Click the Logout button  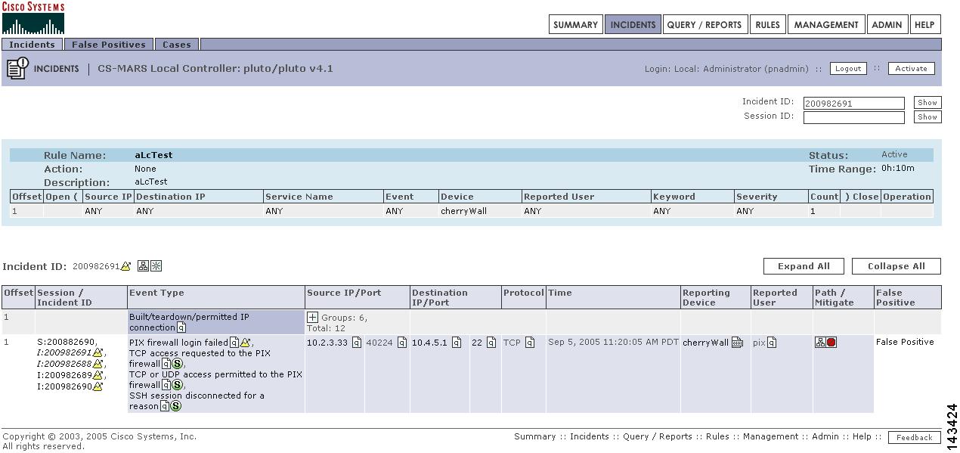point(848,68)
